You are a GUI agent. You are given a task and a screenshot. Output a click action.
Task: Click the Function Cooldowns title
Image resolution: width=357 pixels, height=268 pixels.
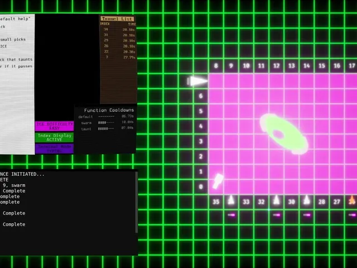109,111
